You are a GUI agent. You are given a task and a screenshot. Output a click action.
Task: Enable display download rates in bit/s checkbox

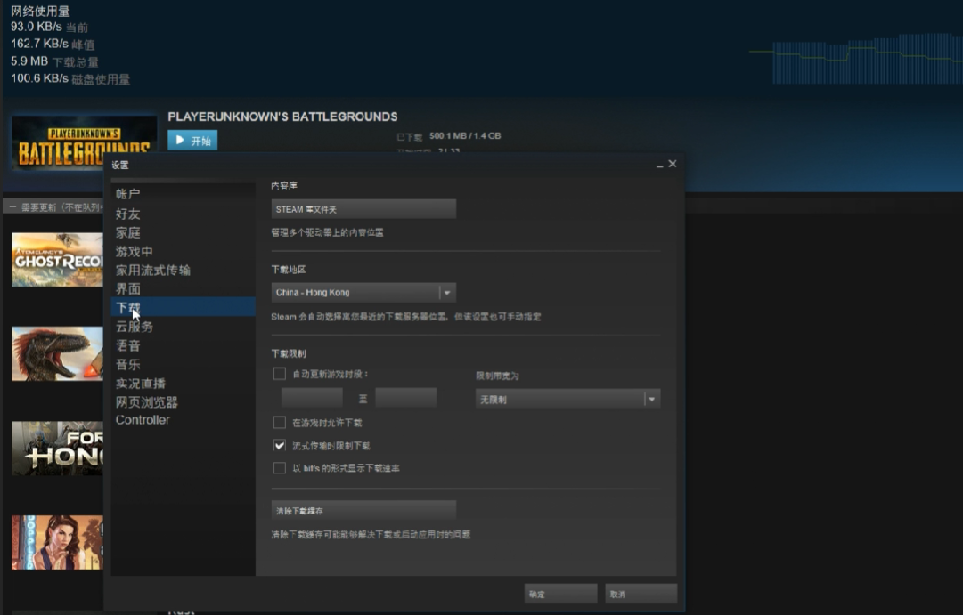280,468
